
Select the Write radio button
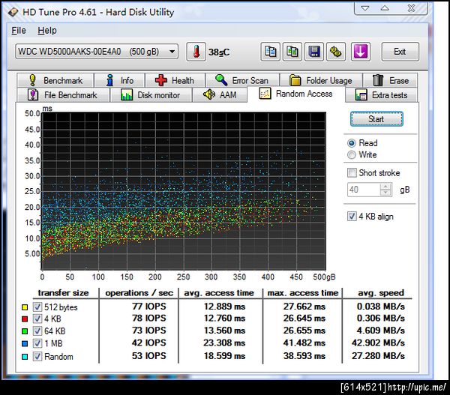tap(352, 155)
